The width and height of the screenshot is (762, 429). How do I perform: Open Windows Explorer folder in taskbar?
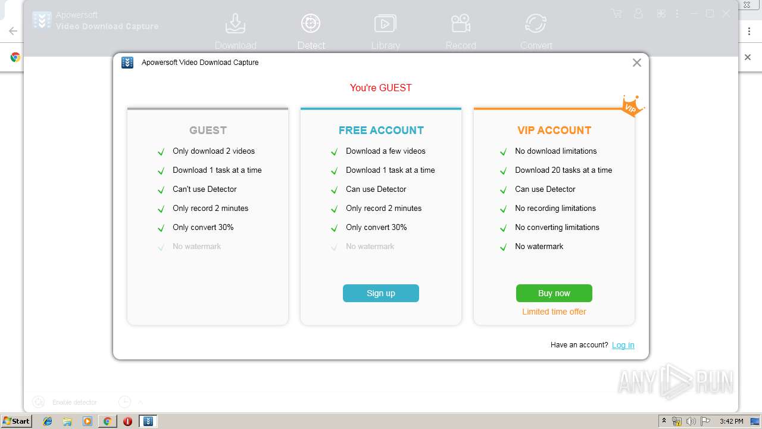click(x=67, y=421)
